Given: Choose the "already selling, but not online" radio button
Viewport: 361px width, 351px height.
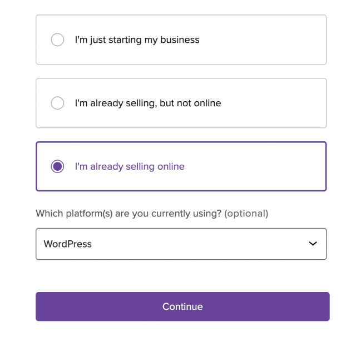Looking at the screenshot, I should 57,103.
